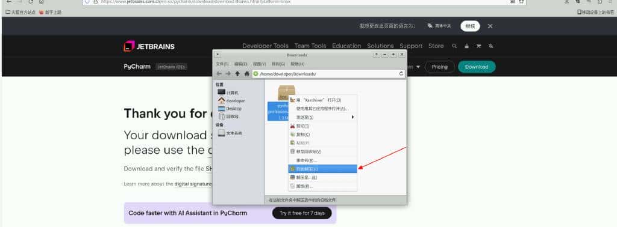Select the pycharm archive file icon
Screen dimensions: 617x227
point(286,93)
